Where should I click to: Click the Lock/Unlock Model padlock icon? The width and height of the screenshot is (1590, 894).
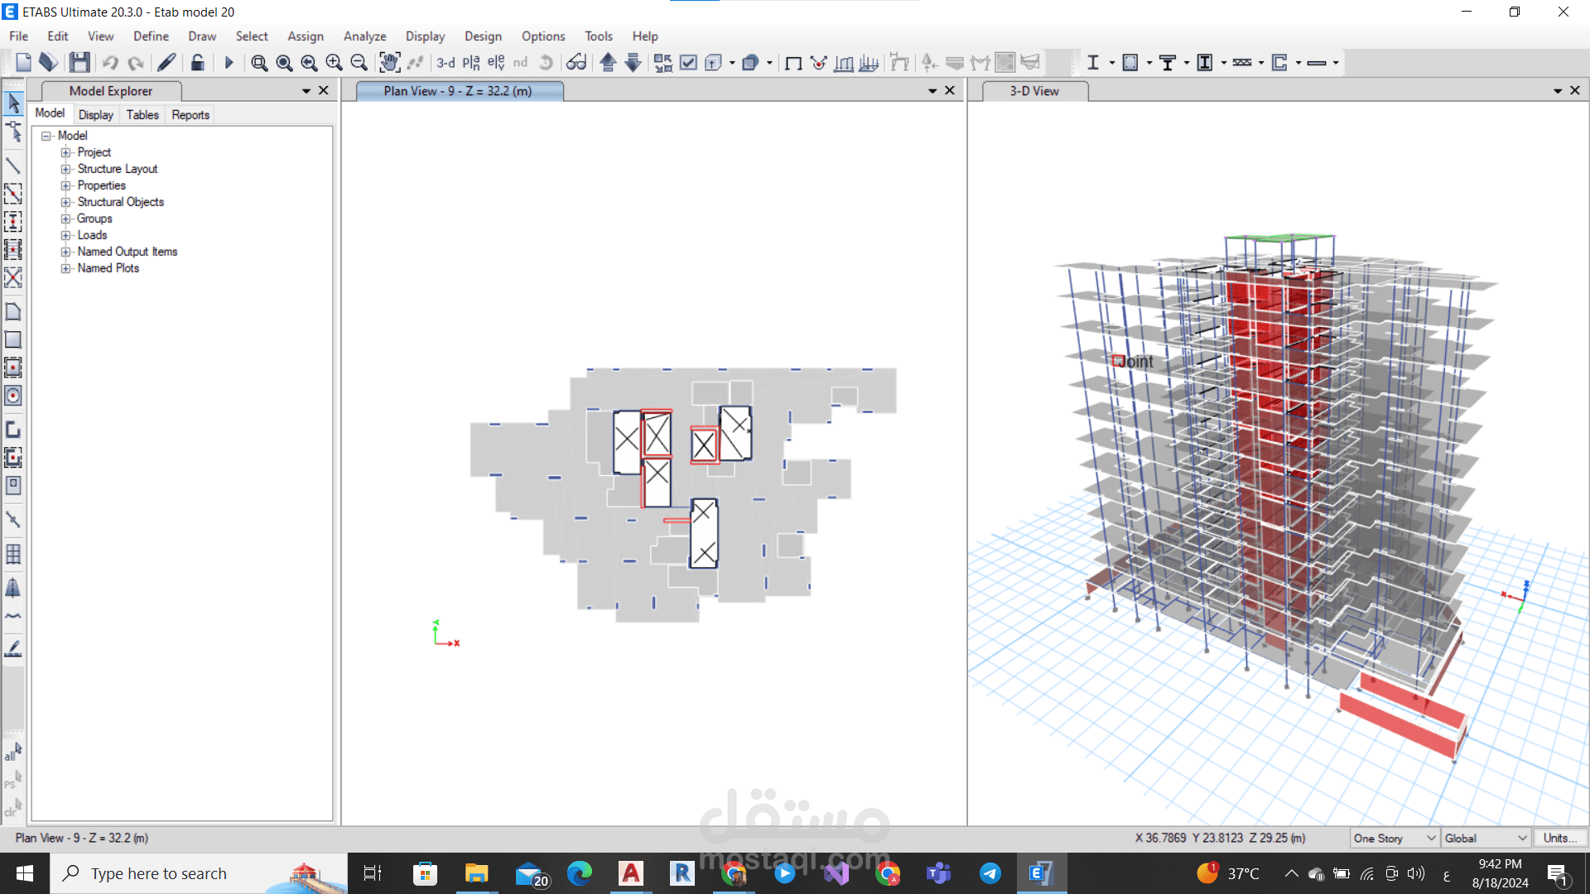(197, 63)
